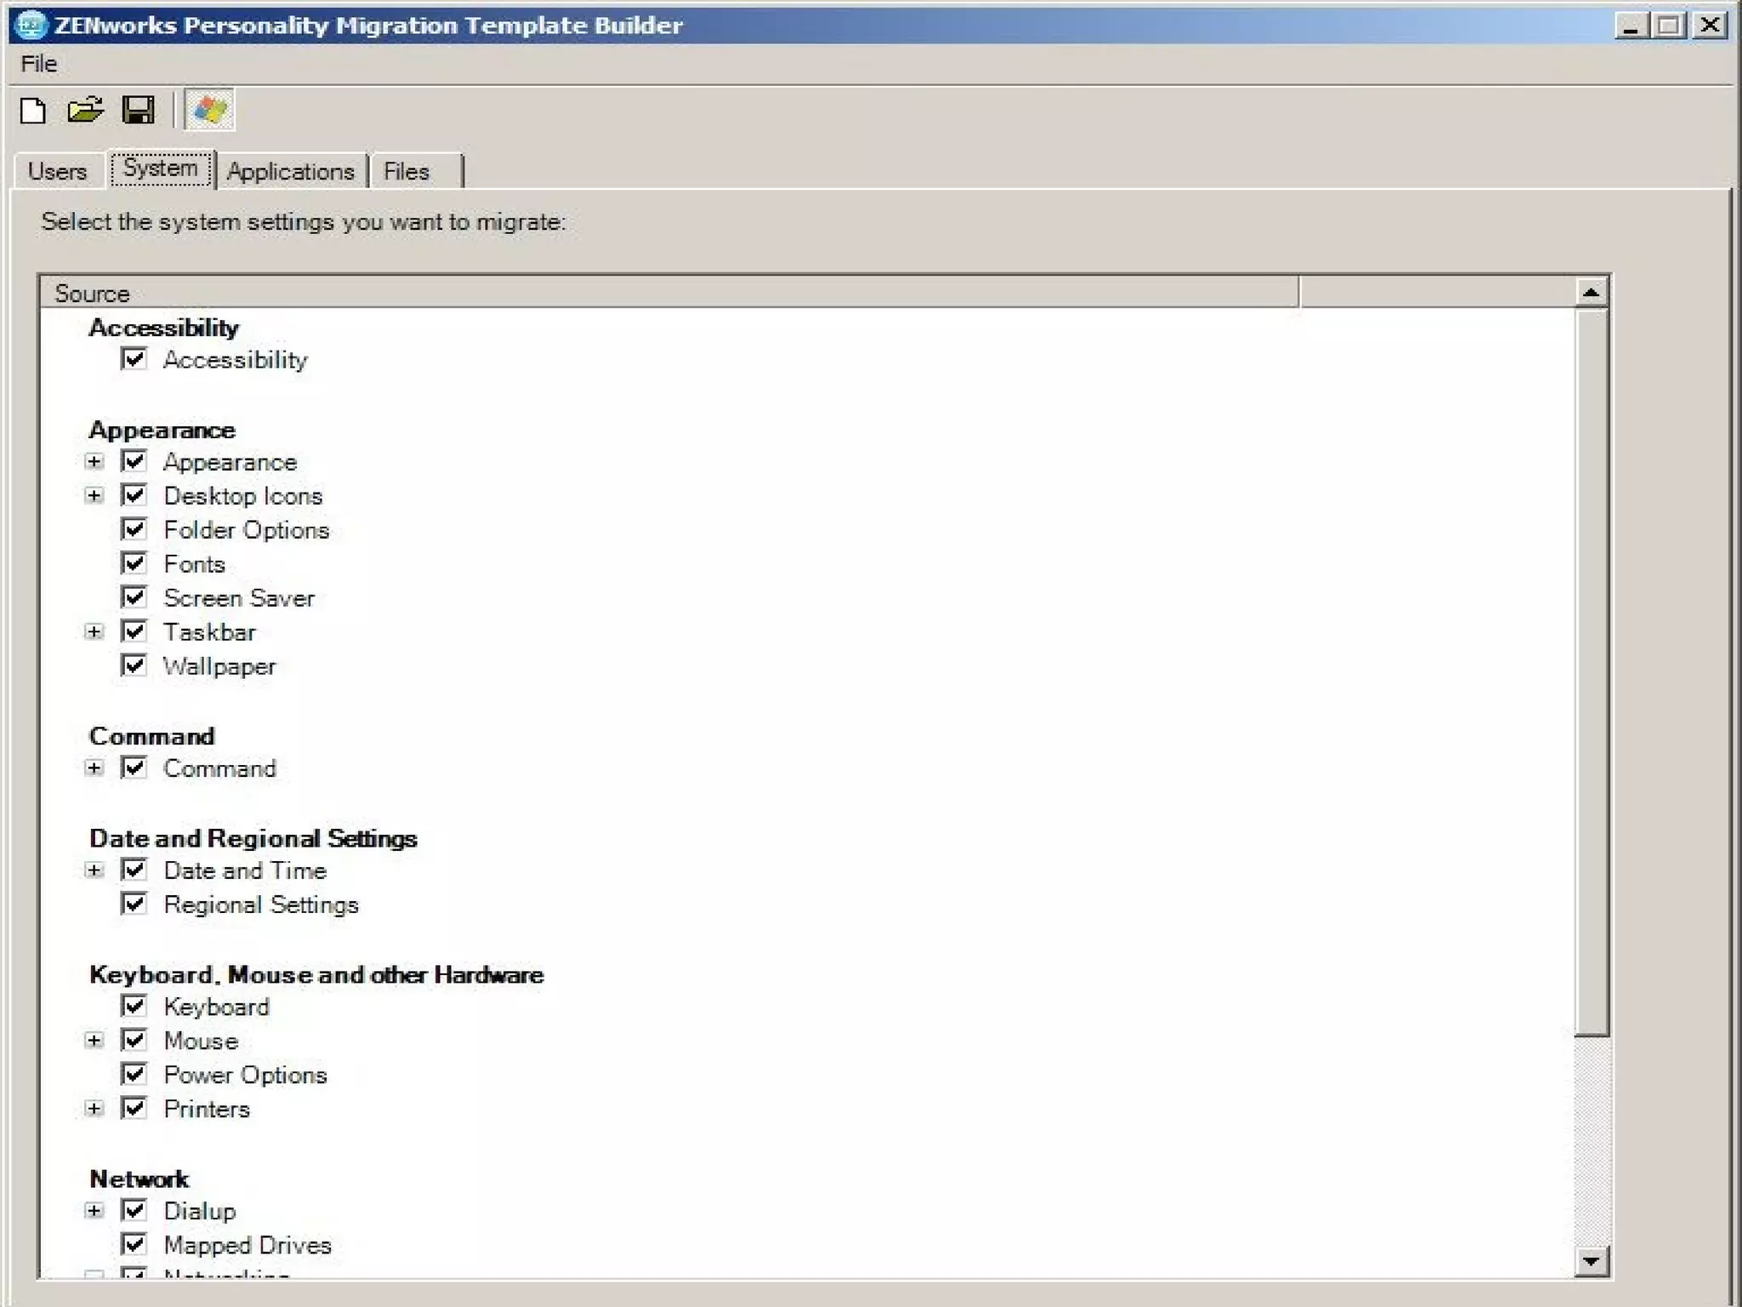
Task: Disable the Power Options checkbox
Action: pos(134,1074)
